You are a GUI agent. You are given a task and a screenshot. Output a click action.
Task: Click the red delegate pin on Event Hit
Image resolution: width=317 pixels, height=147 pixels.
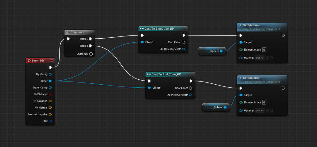click(x=52, y=61)
